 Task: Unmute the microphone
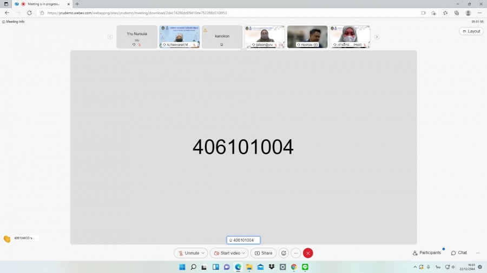click(x=189, y=253)
